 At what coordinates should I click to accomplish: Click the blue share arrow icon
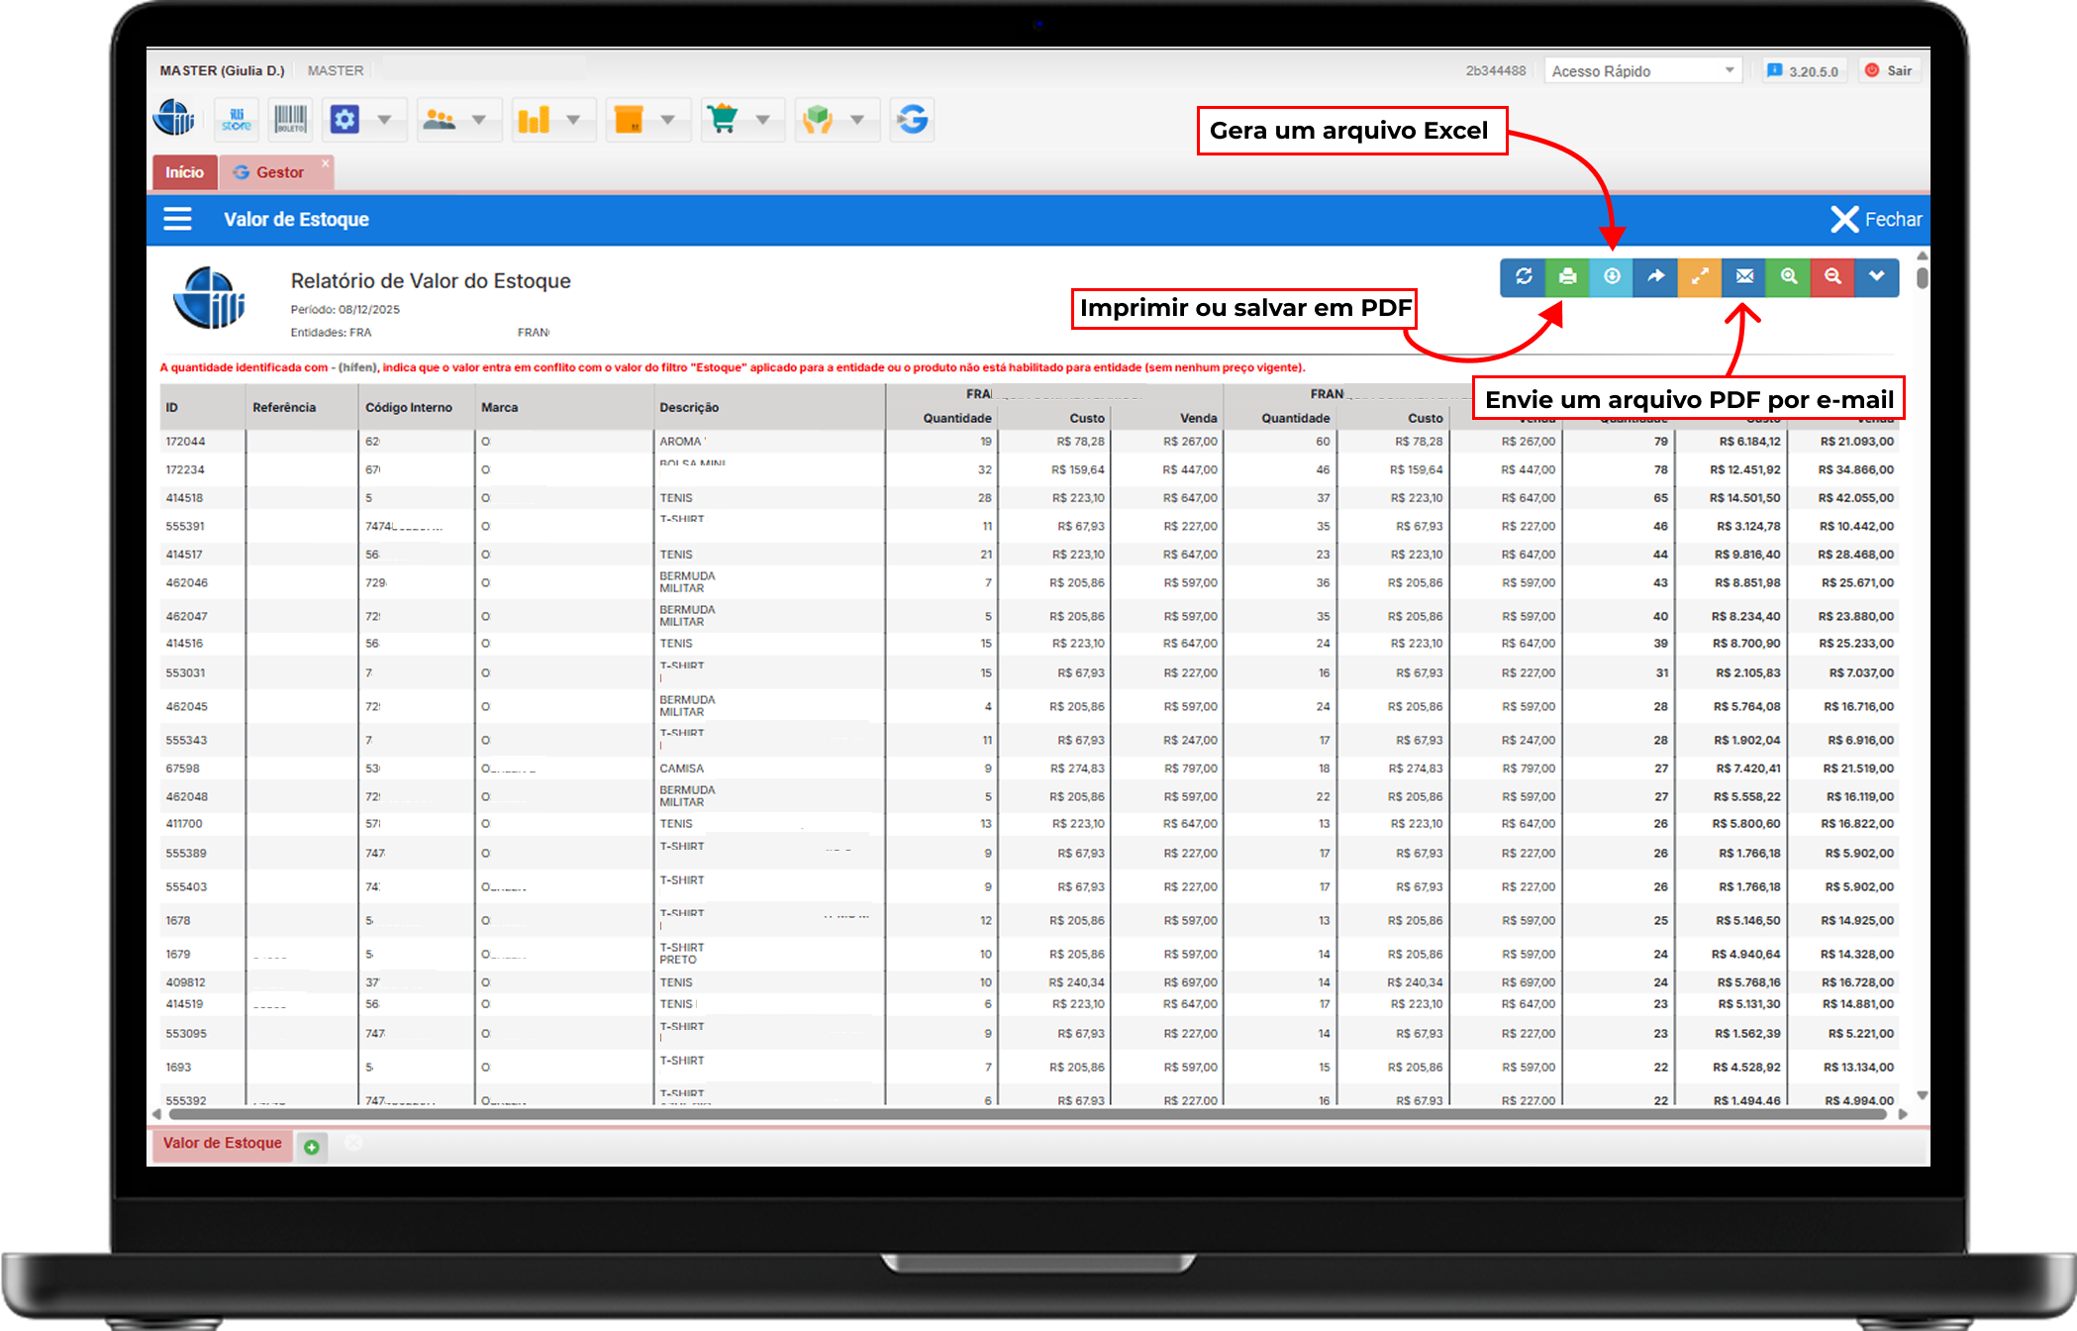[x=1655, y=277]
